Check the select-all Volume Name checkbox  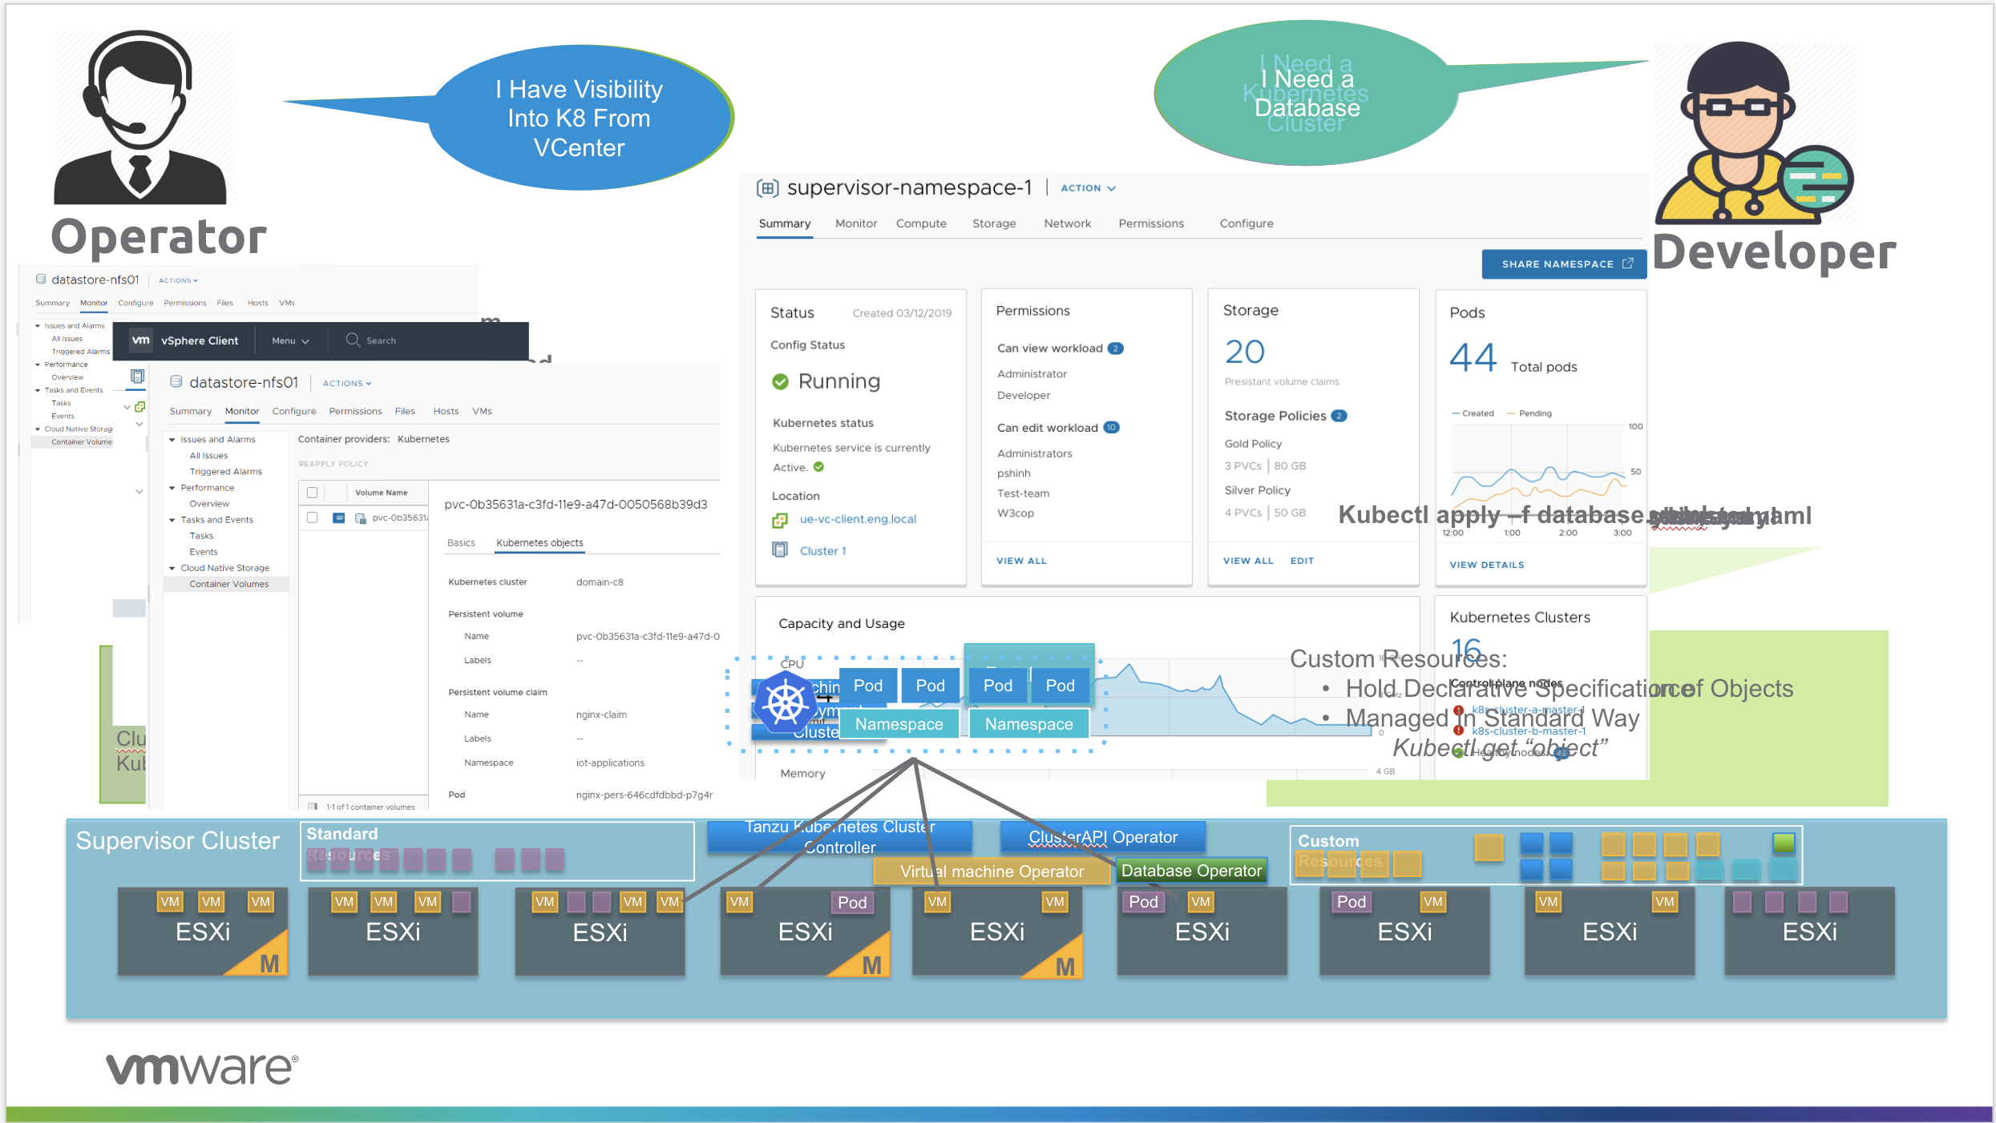[x=313, y=493]
